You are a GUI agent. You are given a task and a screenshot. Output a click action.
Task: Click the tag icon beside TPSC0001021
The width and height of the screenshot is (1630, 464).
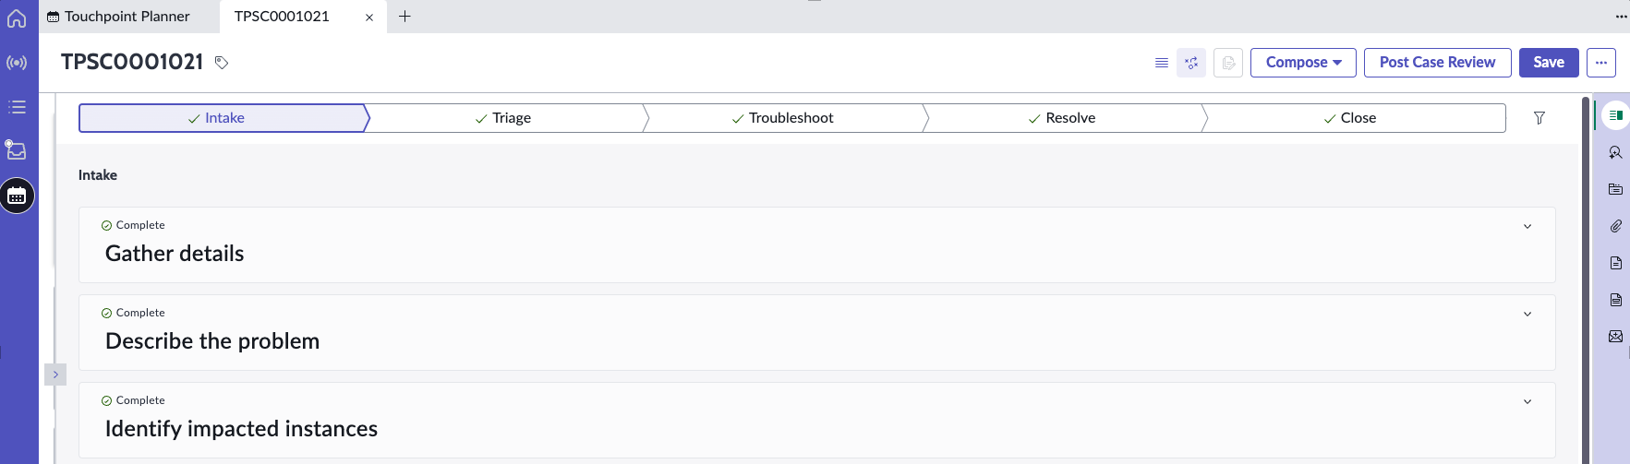pyautogui.click(x=222, y=63)
